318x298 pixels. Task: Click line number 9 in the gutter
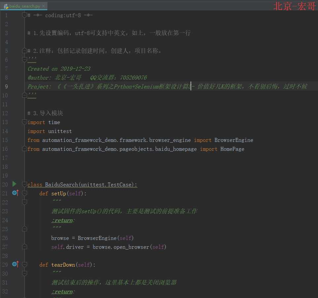pos(6,86)
